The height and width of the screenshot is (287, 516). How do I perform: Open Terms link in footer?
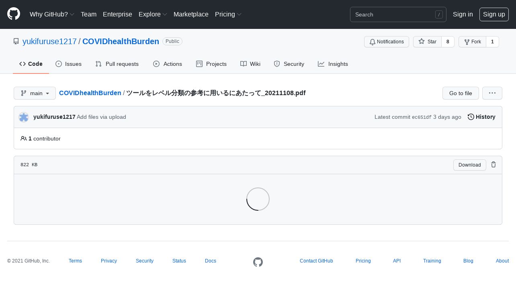tap(75, 261)
